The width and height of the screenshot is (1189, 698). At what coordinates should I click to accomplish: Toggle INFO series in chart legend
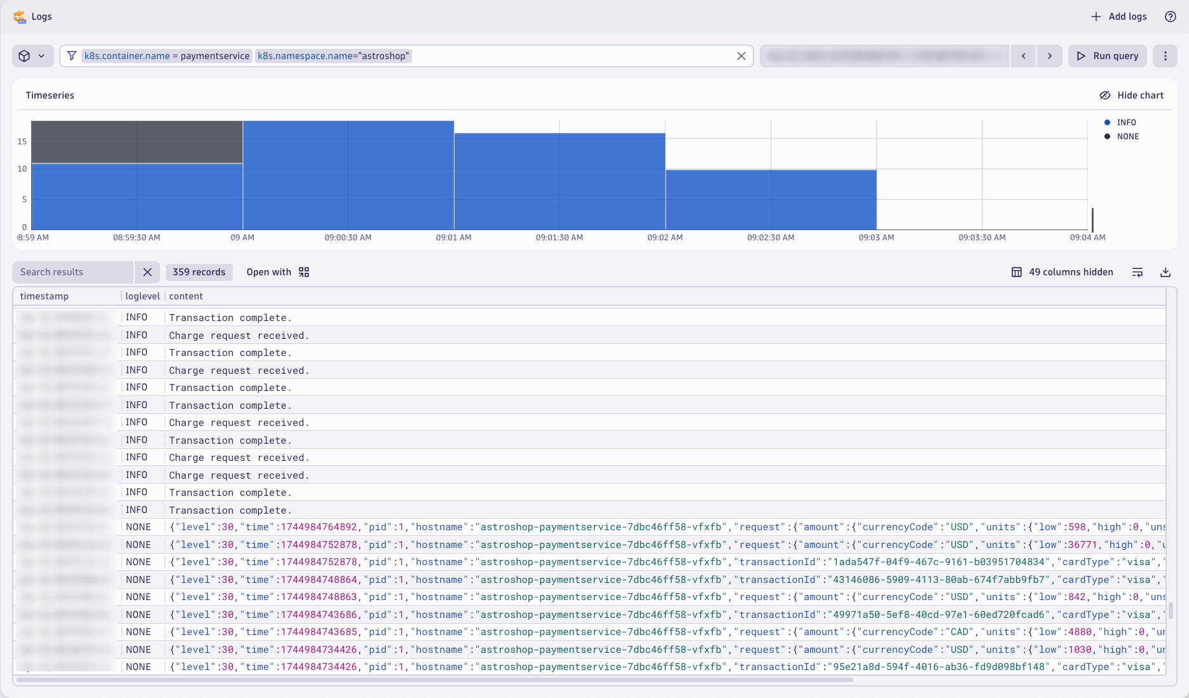(x=1120, y=122)
